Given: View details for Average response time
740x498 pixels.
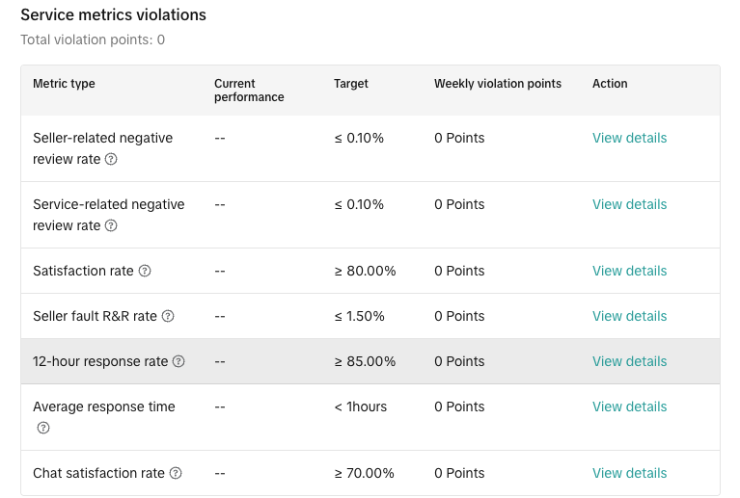Looking at the screenshot, I should tap(629, 406).
